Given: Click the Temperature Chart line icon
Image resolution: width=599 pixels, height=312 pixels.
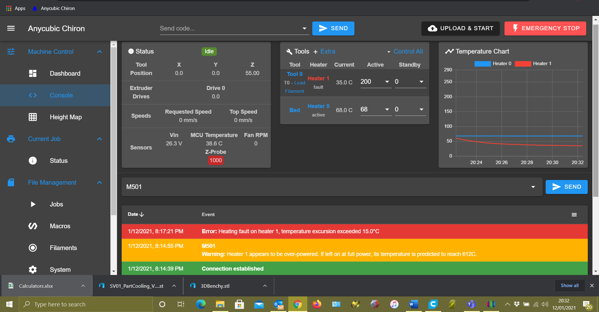Looking at the screenshot, I should click(x=449, y=51).
